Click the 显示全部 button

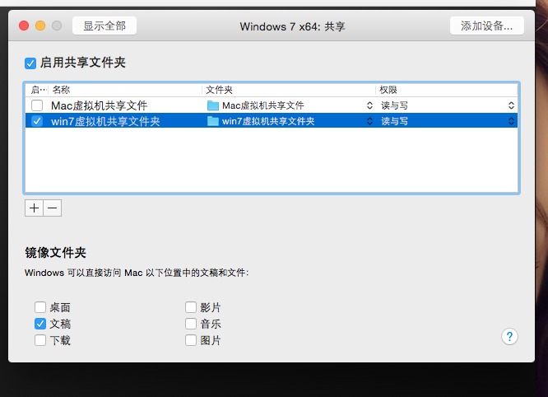coord(104,26)
